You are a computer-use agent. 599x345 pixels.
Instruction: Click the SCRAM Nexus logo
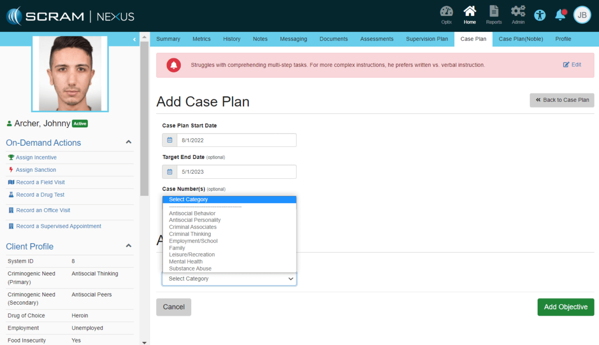tap(70, 15)
